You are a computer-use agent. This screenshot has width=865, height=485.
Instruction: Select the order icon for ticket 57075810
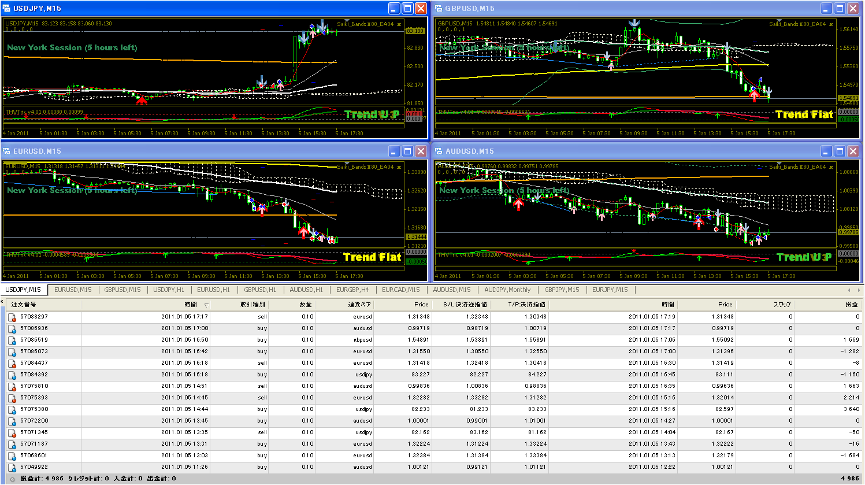click(12, 386)
